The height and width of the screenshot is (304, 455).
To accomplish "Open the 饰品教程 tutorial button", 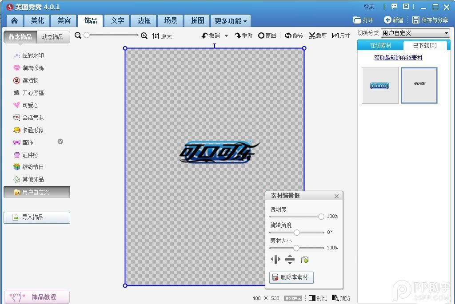I will (37, 297).
